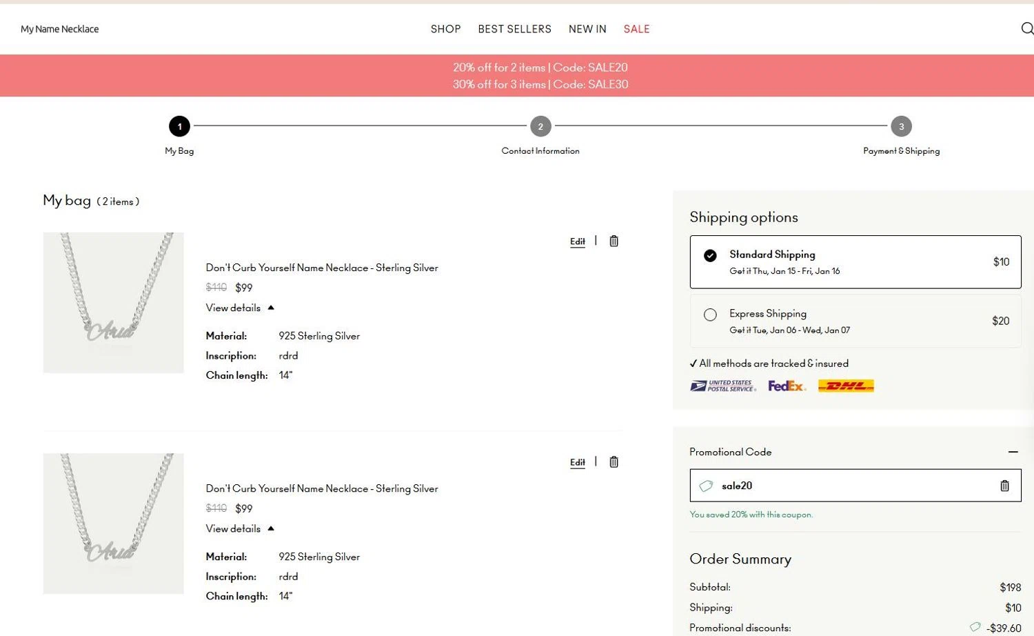Click first item's 14" chain length

(285, 375)
